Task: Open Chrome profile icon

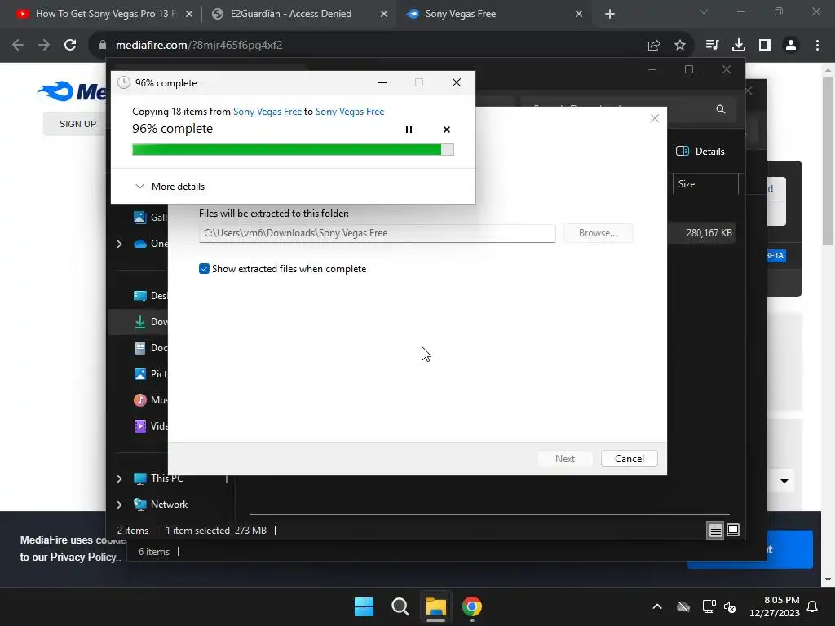Action: pyautogui.click(x=791, y=46)
